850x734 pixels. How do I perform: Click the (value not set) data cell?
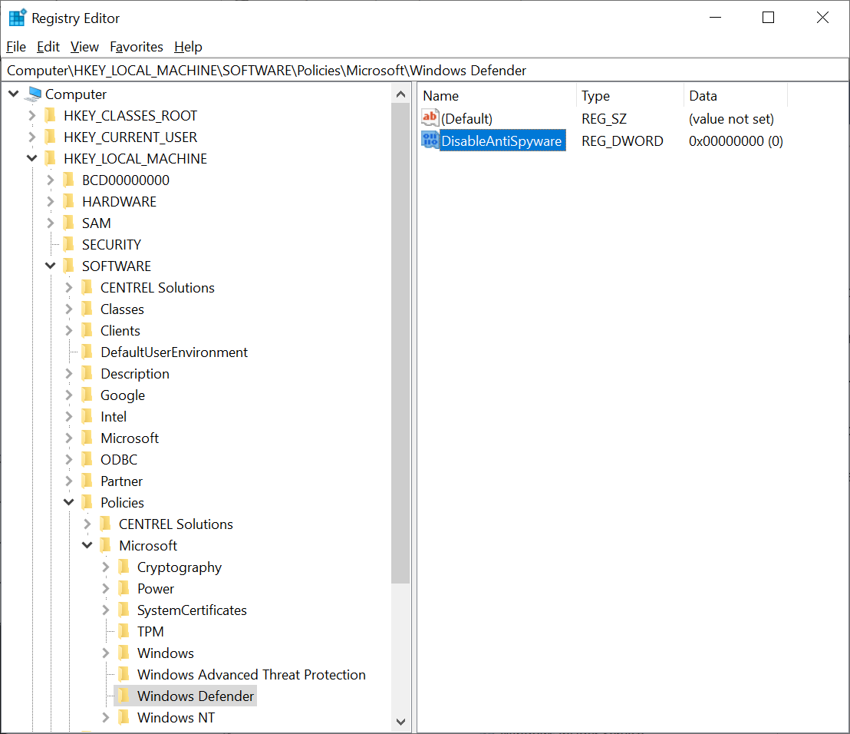click(x=731, y=119)
